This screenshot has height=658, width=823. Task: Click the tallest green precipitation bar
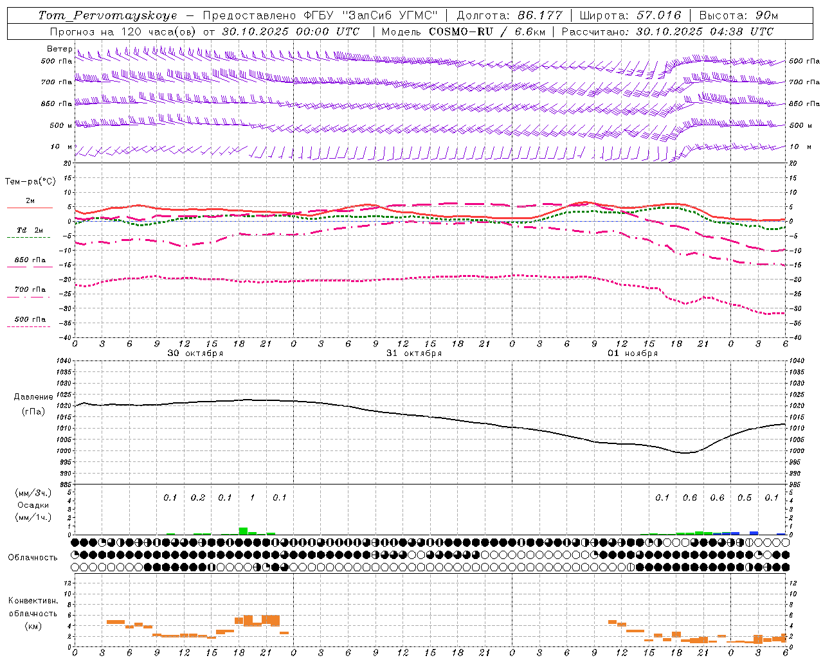[x=243, y=531]
